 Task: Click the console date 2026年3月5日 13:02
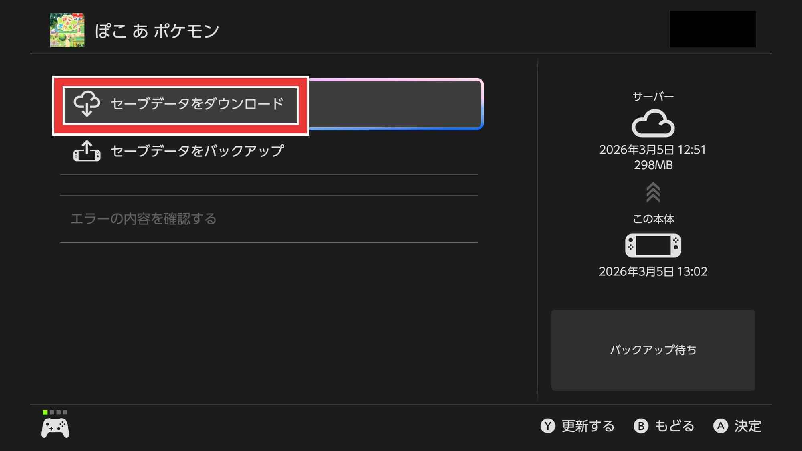[653, 271]
